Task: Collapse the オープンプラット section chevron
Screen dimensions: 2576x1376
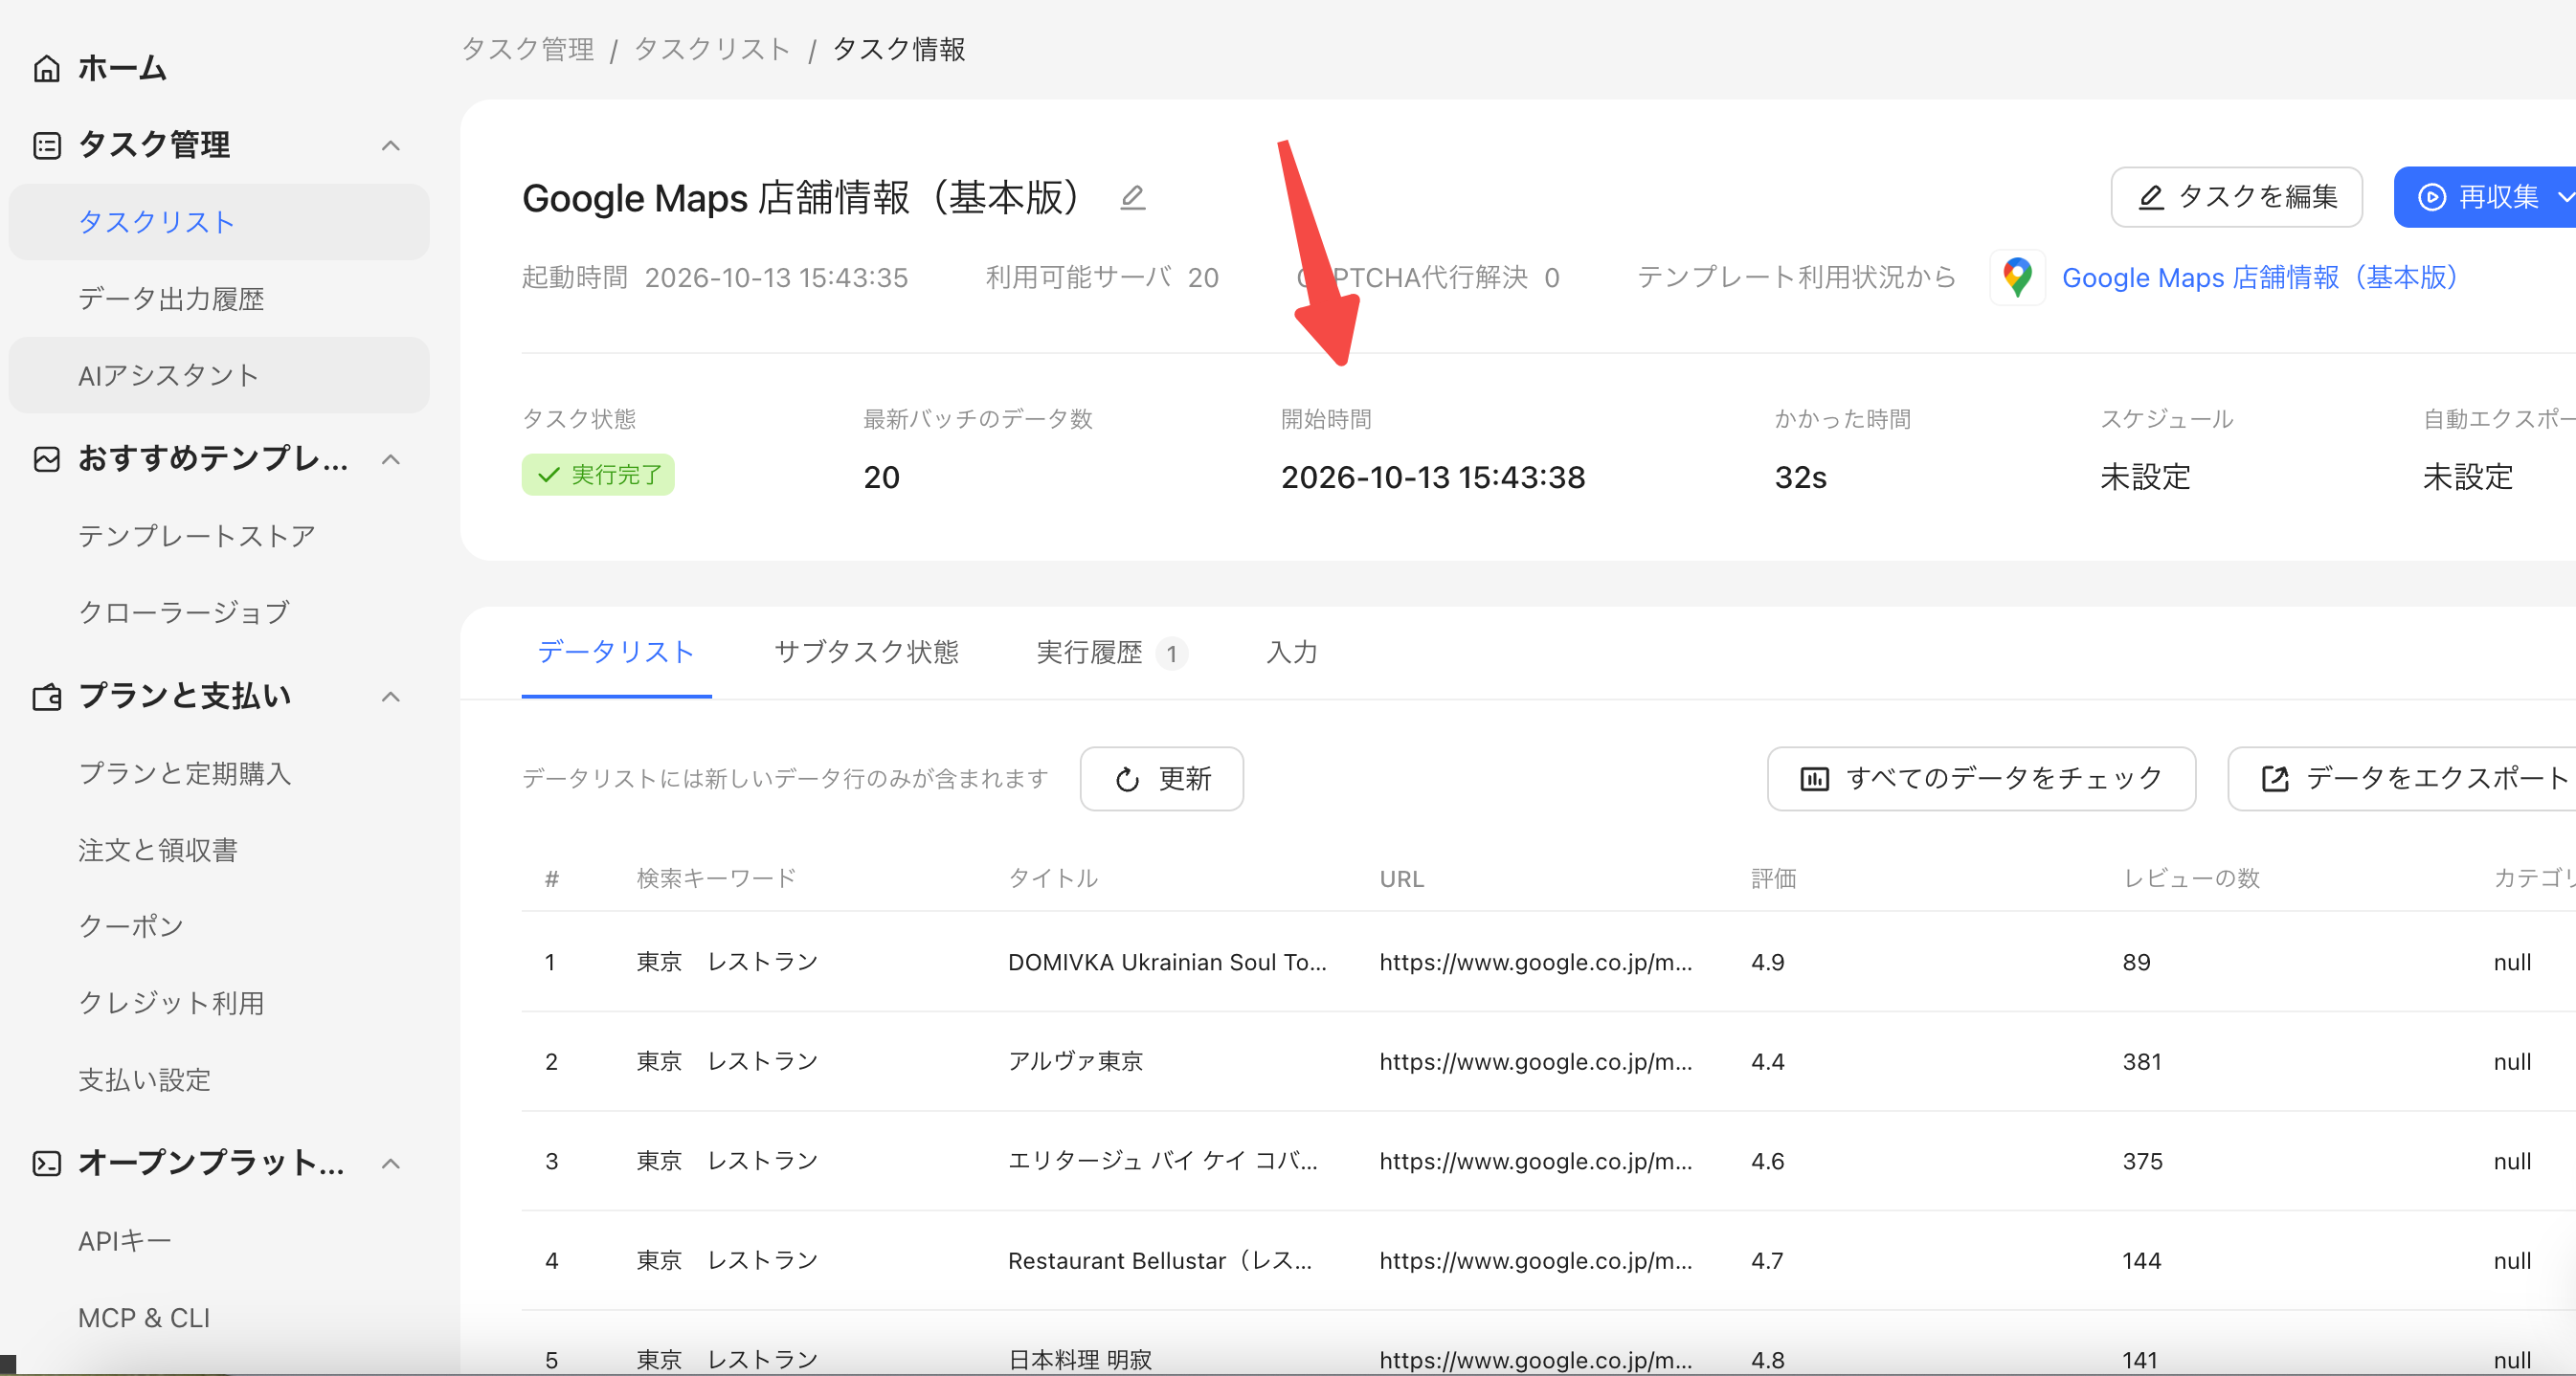Action: [x=391, y=1164]
